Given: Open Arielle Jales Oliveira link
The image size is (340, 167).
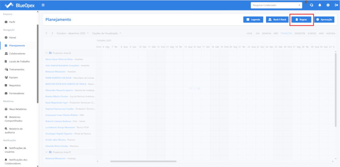Looking at the screenshot, I should click(x=55, y=140).
